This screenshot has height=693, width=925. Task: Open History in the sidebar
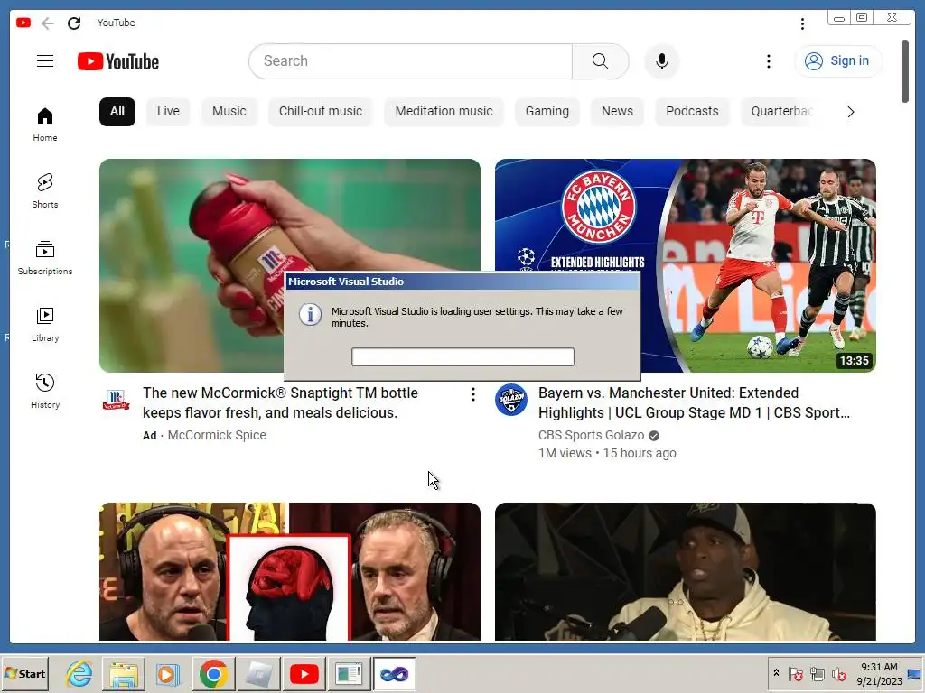(x=45, y=392)
